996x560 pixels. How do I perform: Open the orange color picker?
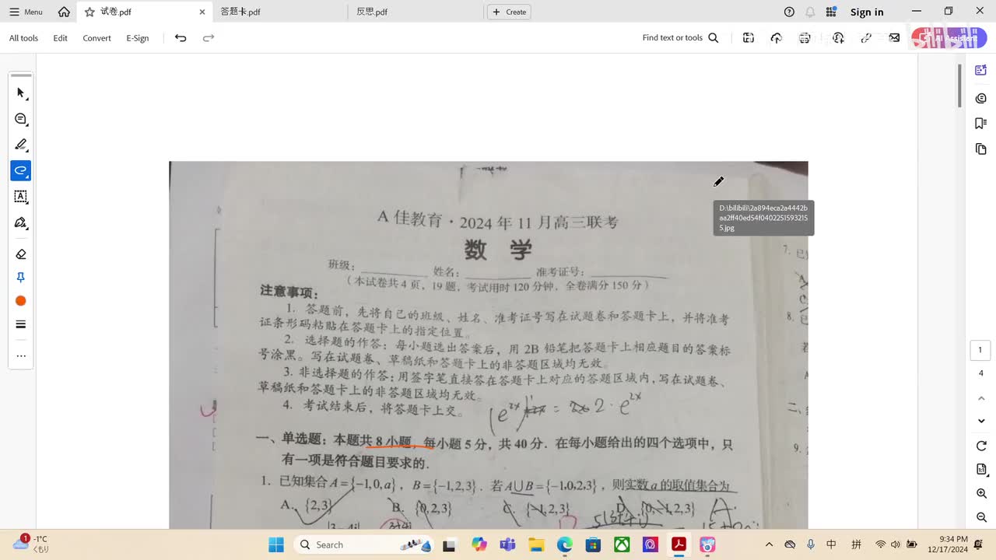21,301
